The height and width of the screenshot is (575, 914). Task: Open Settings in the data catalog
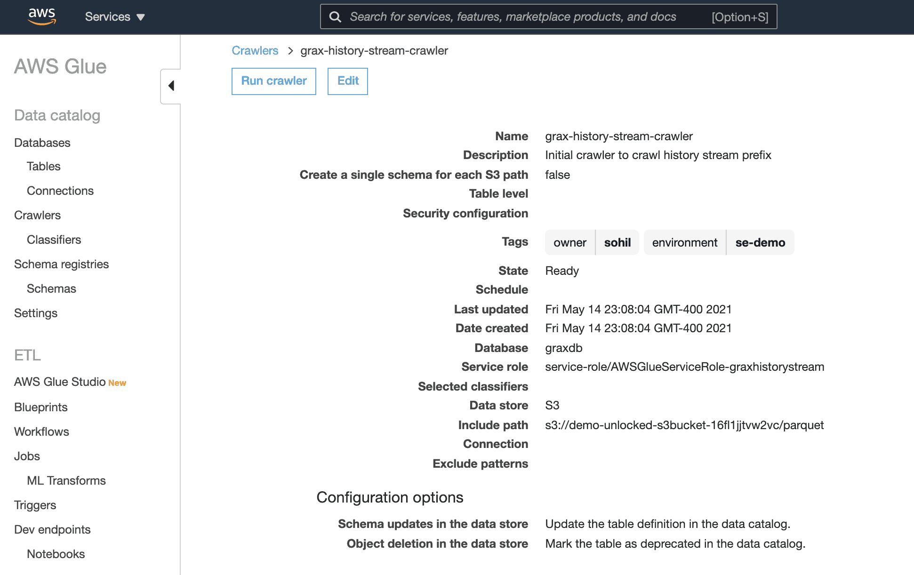[x=36, y=313]
